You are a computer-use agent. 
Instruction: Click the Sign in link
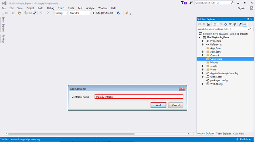tap(241, 9)
